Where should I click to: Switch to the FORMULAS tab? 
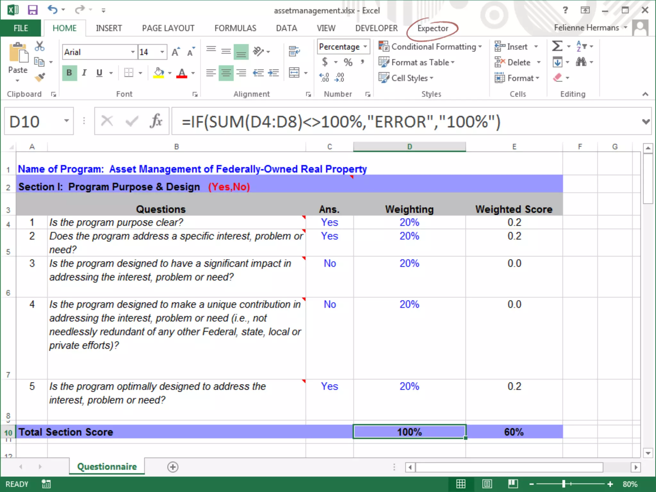(x=235, y=29)
